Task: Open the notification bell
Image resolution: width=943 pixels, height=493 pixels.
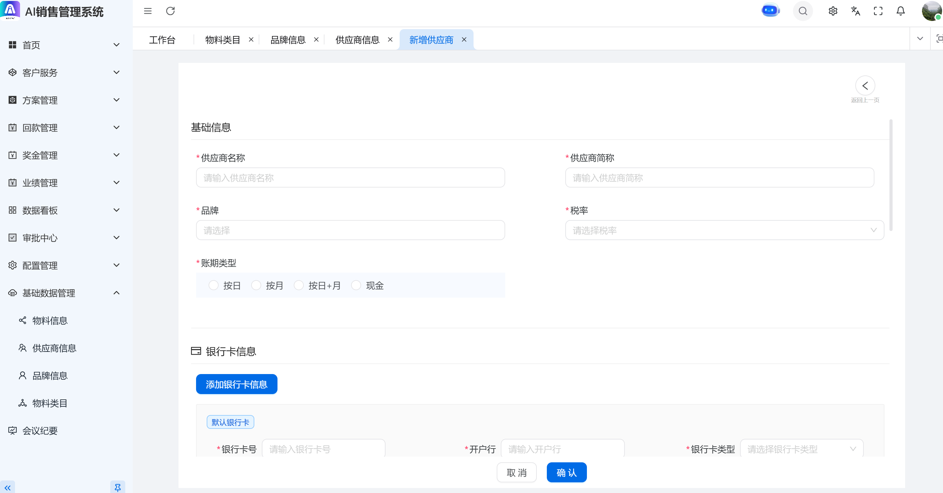Action: pyautogui.click(x=900, y=11)
